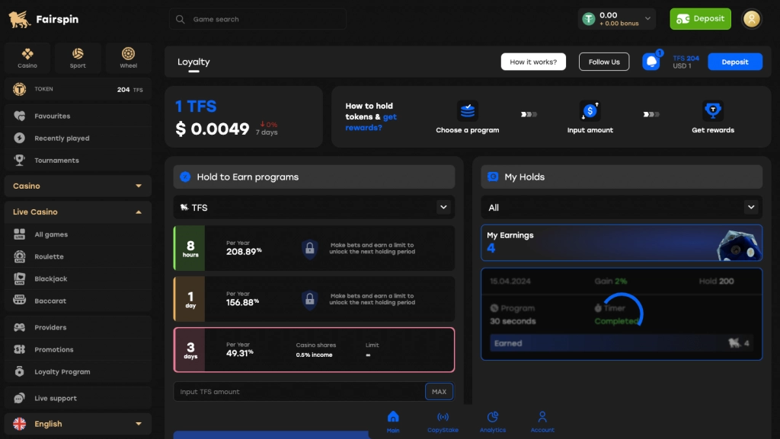Click the Baccarat icon
Viewport: 780px width, 439px height.
click(x=19, y=301)
